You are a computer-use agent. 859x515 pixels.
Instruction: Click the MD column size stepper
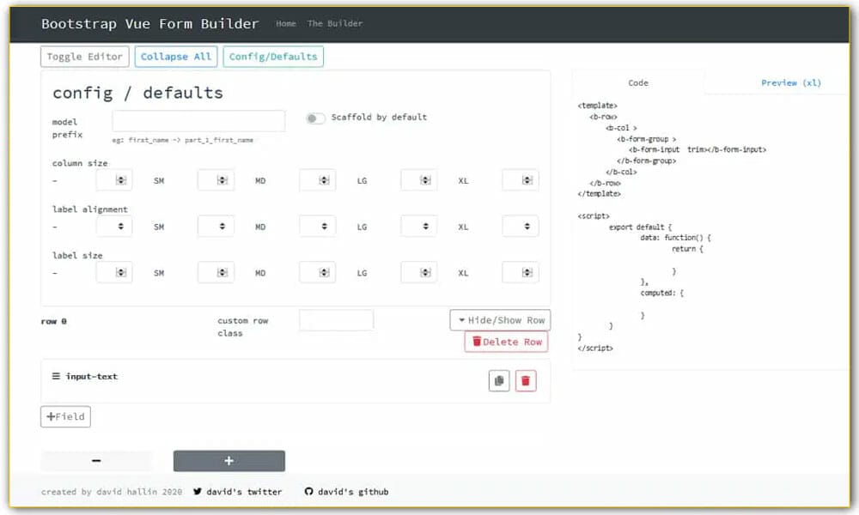pyautogui.click(x=317, y=180)
